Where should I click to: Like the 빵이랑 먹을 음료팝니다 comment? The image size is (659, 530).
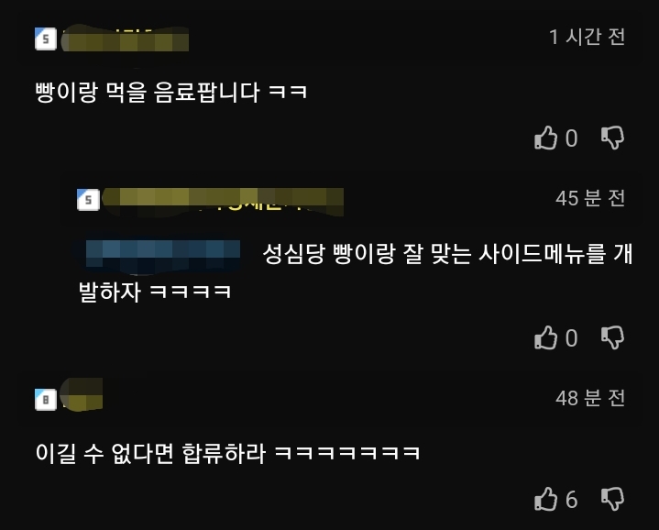(x=545, y=138)
